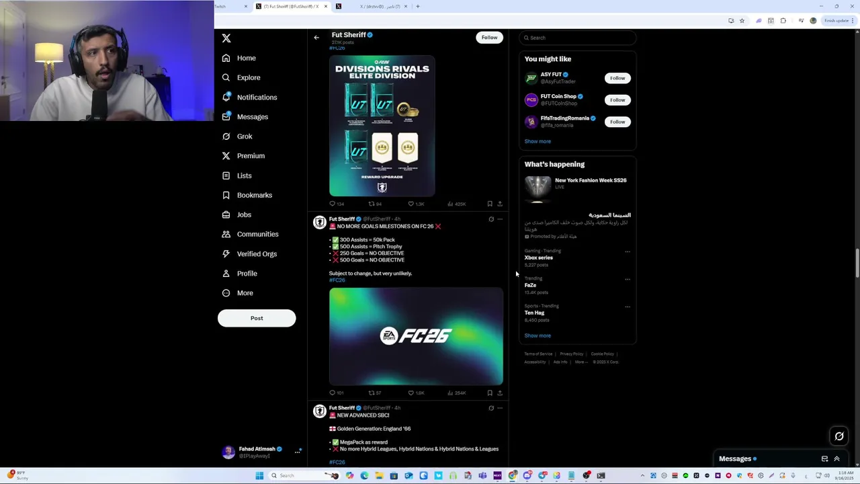View analytics of the Divisions Rivals post

(x=456, y=204)
